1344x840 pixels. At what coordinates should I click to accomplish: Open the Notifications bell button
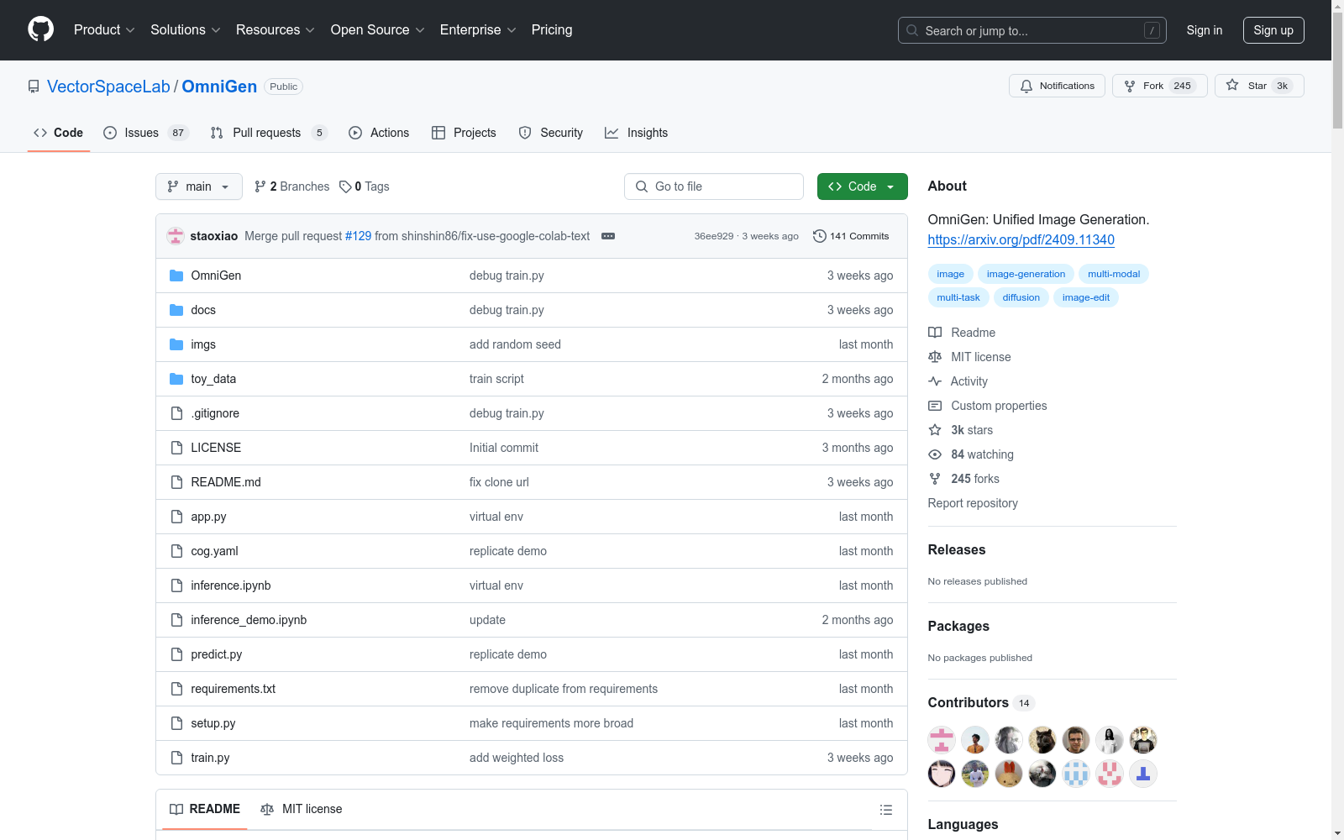[1057, 86]
